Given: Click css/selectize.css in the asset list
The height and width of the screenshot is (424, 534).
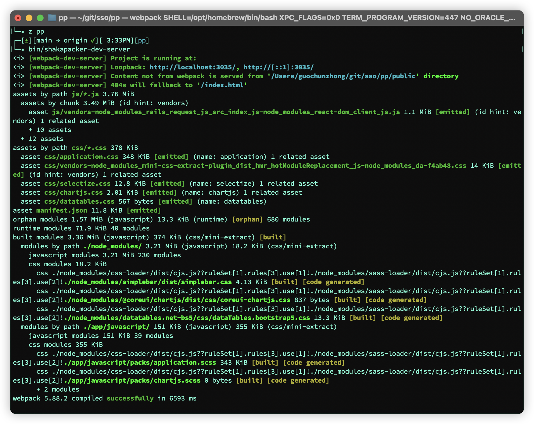Looking at the screenshot, I should point(77,184).
